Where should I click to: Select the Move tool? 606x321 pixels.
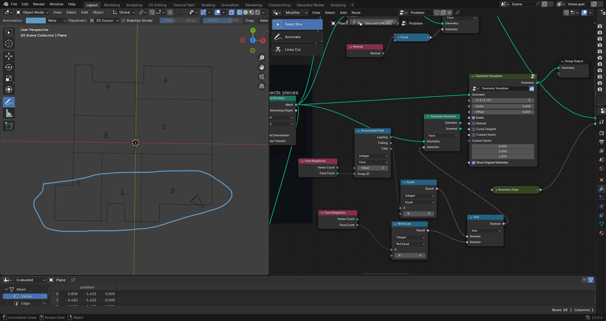[9, 56]
